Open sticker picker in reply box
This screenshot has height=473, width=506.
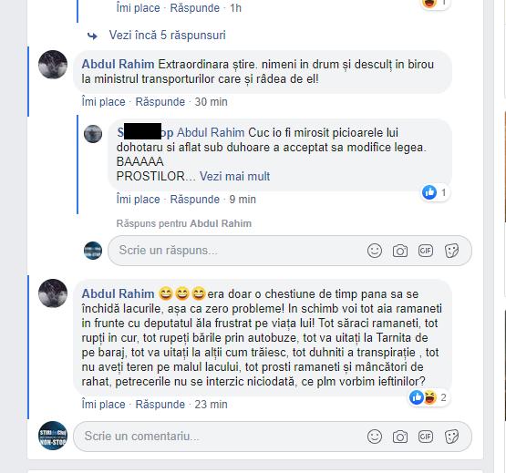coord(451,251)
